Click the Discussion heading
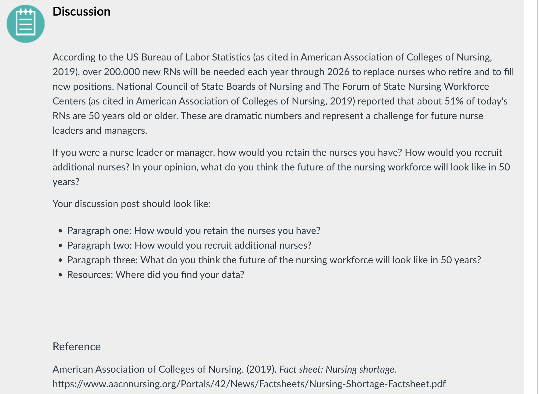Screen dimensions: 539x394 click(81, 12)
